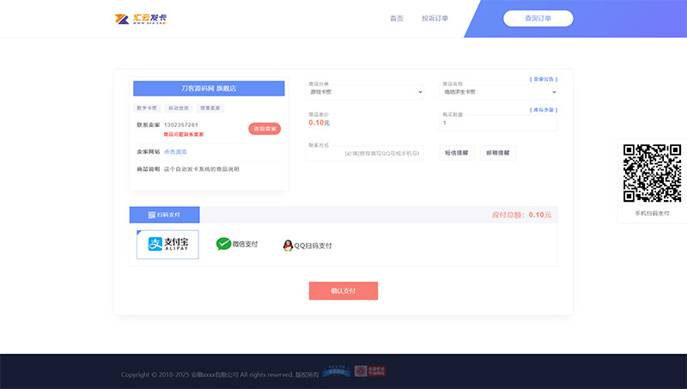Screen dimensions: 687x389
Task: Click the 数字卡密 tag
Action: pyautogui.click(x=147, y=107)
